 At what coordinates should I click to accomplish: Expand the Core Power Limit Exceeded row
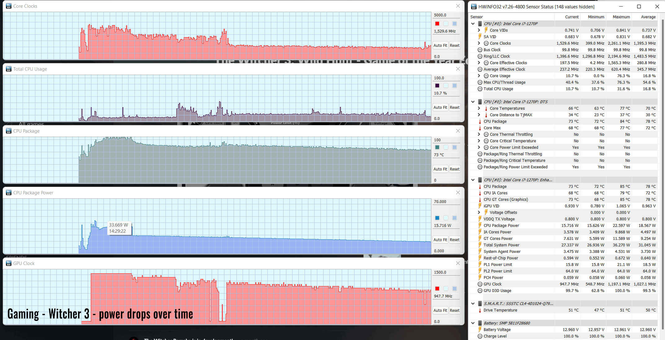click(479, 147)
